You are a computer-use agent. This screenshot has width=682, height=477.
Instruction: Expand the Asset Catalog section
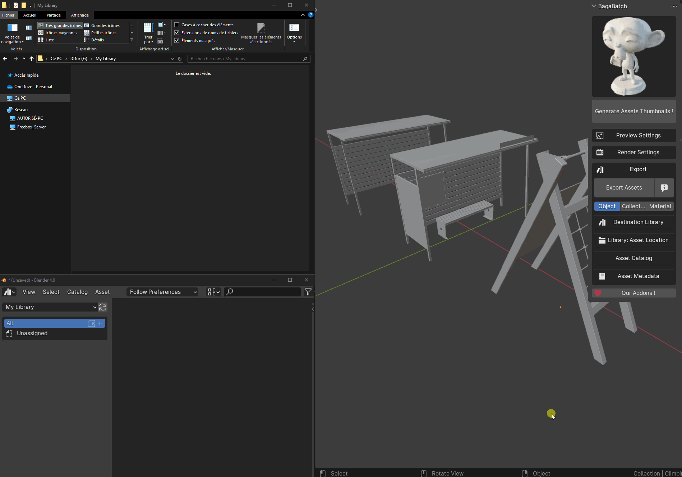(x=634, y=258)
